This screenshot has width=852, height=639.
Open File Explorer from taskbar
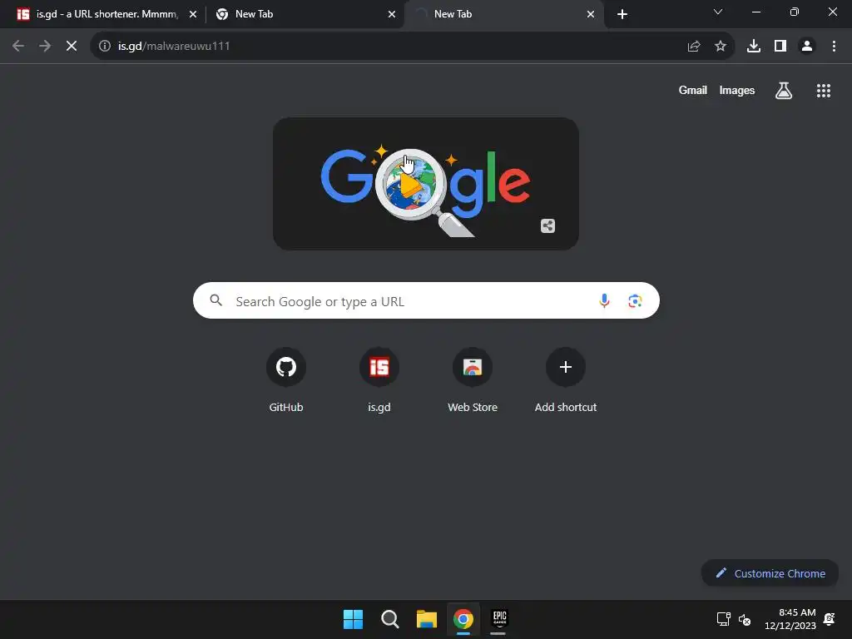click(427, 619)
